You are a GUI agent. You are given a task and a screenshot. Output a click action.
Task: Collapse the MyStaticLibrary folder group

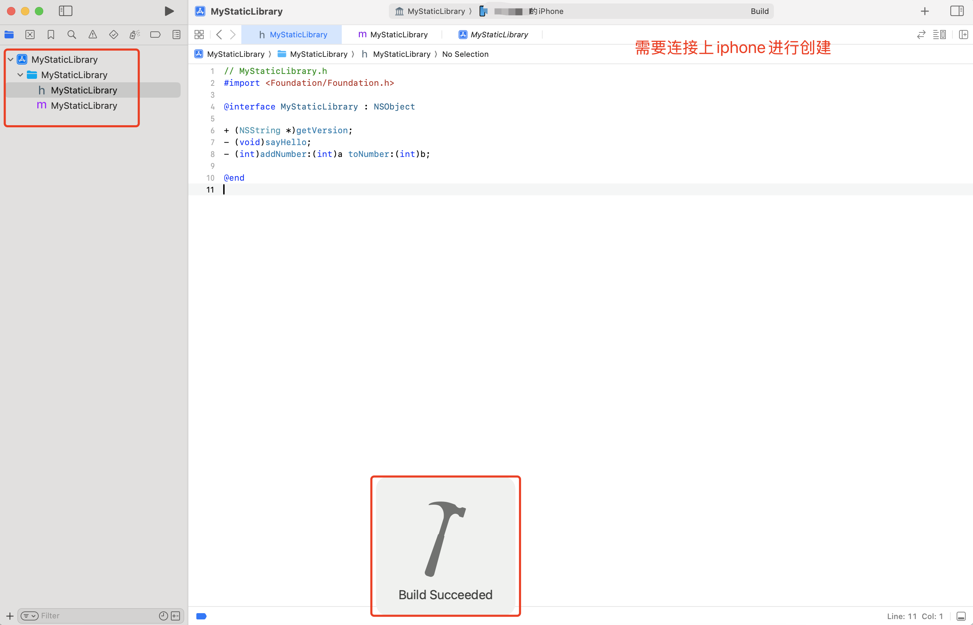click(20, 75)
